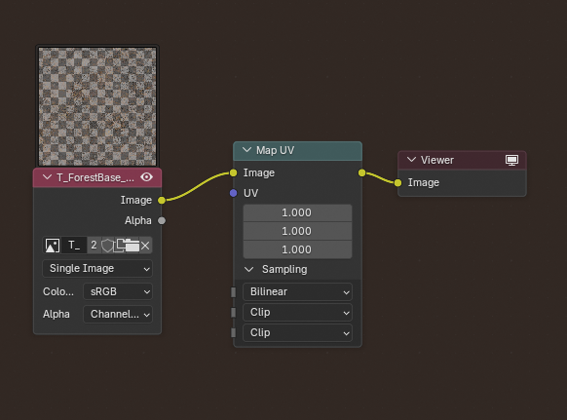Click socket beside first Clip dropdown
The width and height of the screenshot is (567, 420).
point(233,312)
